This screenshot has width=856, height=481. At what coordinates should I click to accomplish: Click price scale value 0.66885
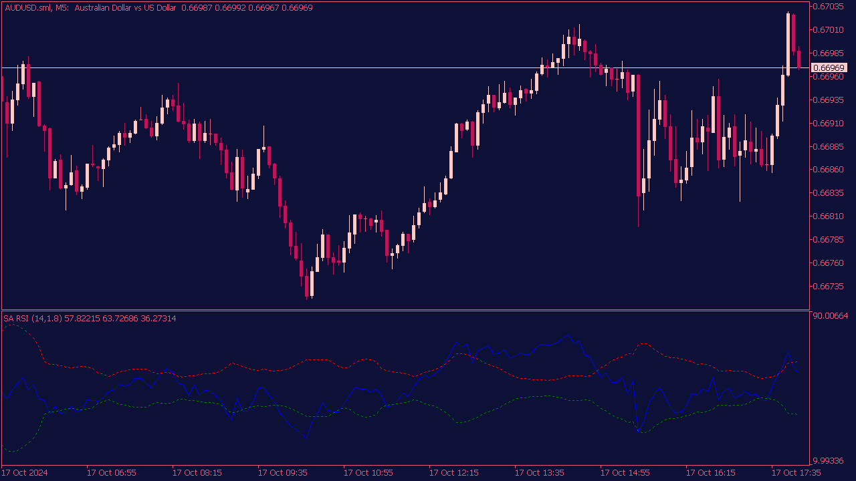pyautogui.click(x=829, y=146)
